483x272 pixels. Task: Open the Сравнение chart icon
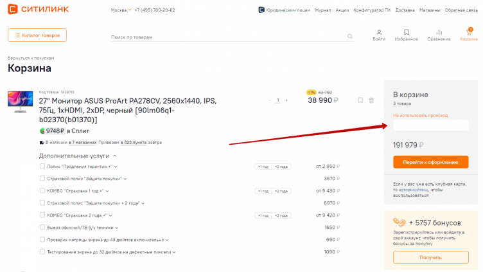pos(439,32)
